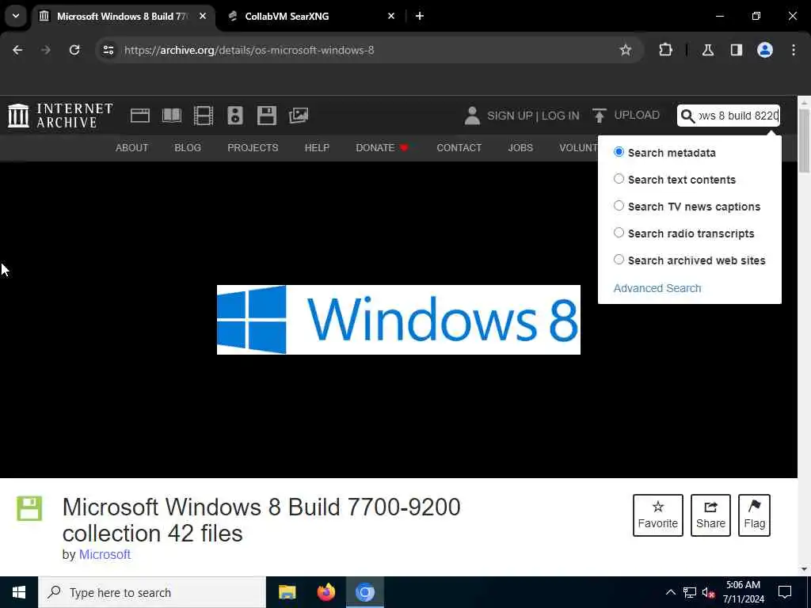This screenshot has width=811, height=608.
Task: Open the CONTACT menu item
Action: 459,148
